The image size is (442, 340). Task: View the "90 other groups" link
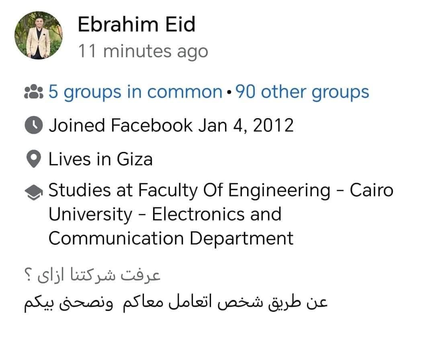pos(302,92)
